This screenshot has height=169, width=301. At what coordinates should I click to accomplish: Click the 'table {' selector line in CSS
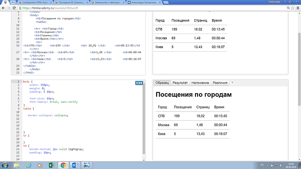pyautogui.click(x=29, y=108)
